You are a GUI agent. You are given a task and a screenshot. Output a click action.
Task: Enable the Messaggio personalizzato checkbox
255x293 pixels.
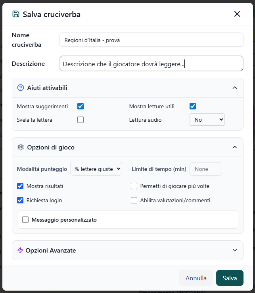coord(25,220)
